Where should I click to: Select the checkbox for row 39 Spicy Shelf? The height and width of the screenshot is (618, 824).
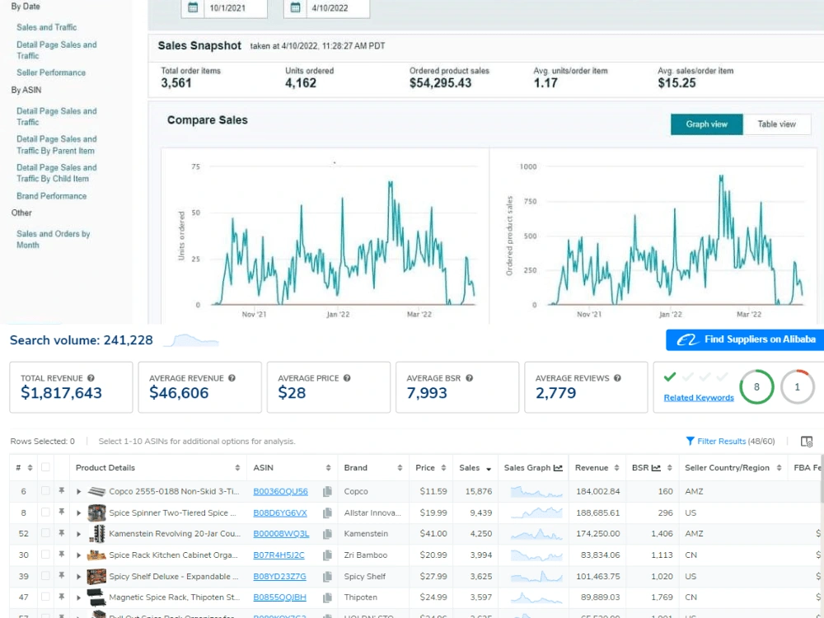click(x=45, y=576)
